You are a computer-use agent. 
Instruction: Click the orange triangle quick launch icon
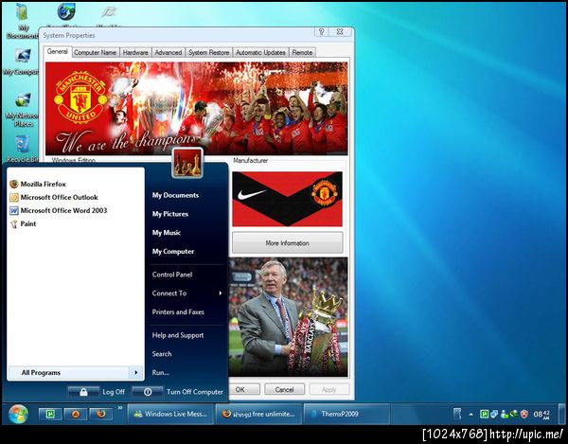(x=76, y=414)
